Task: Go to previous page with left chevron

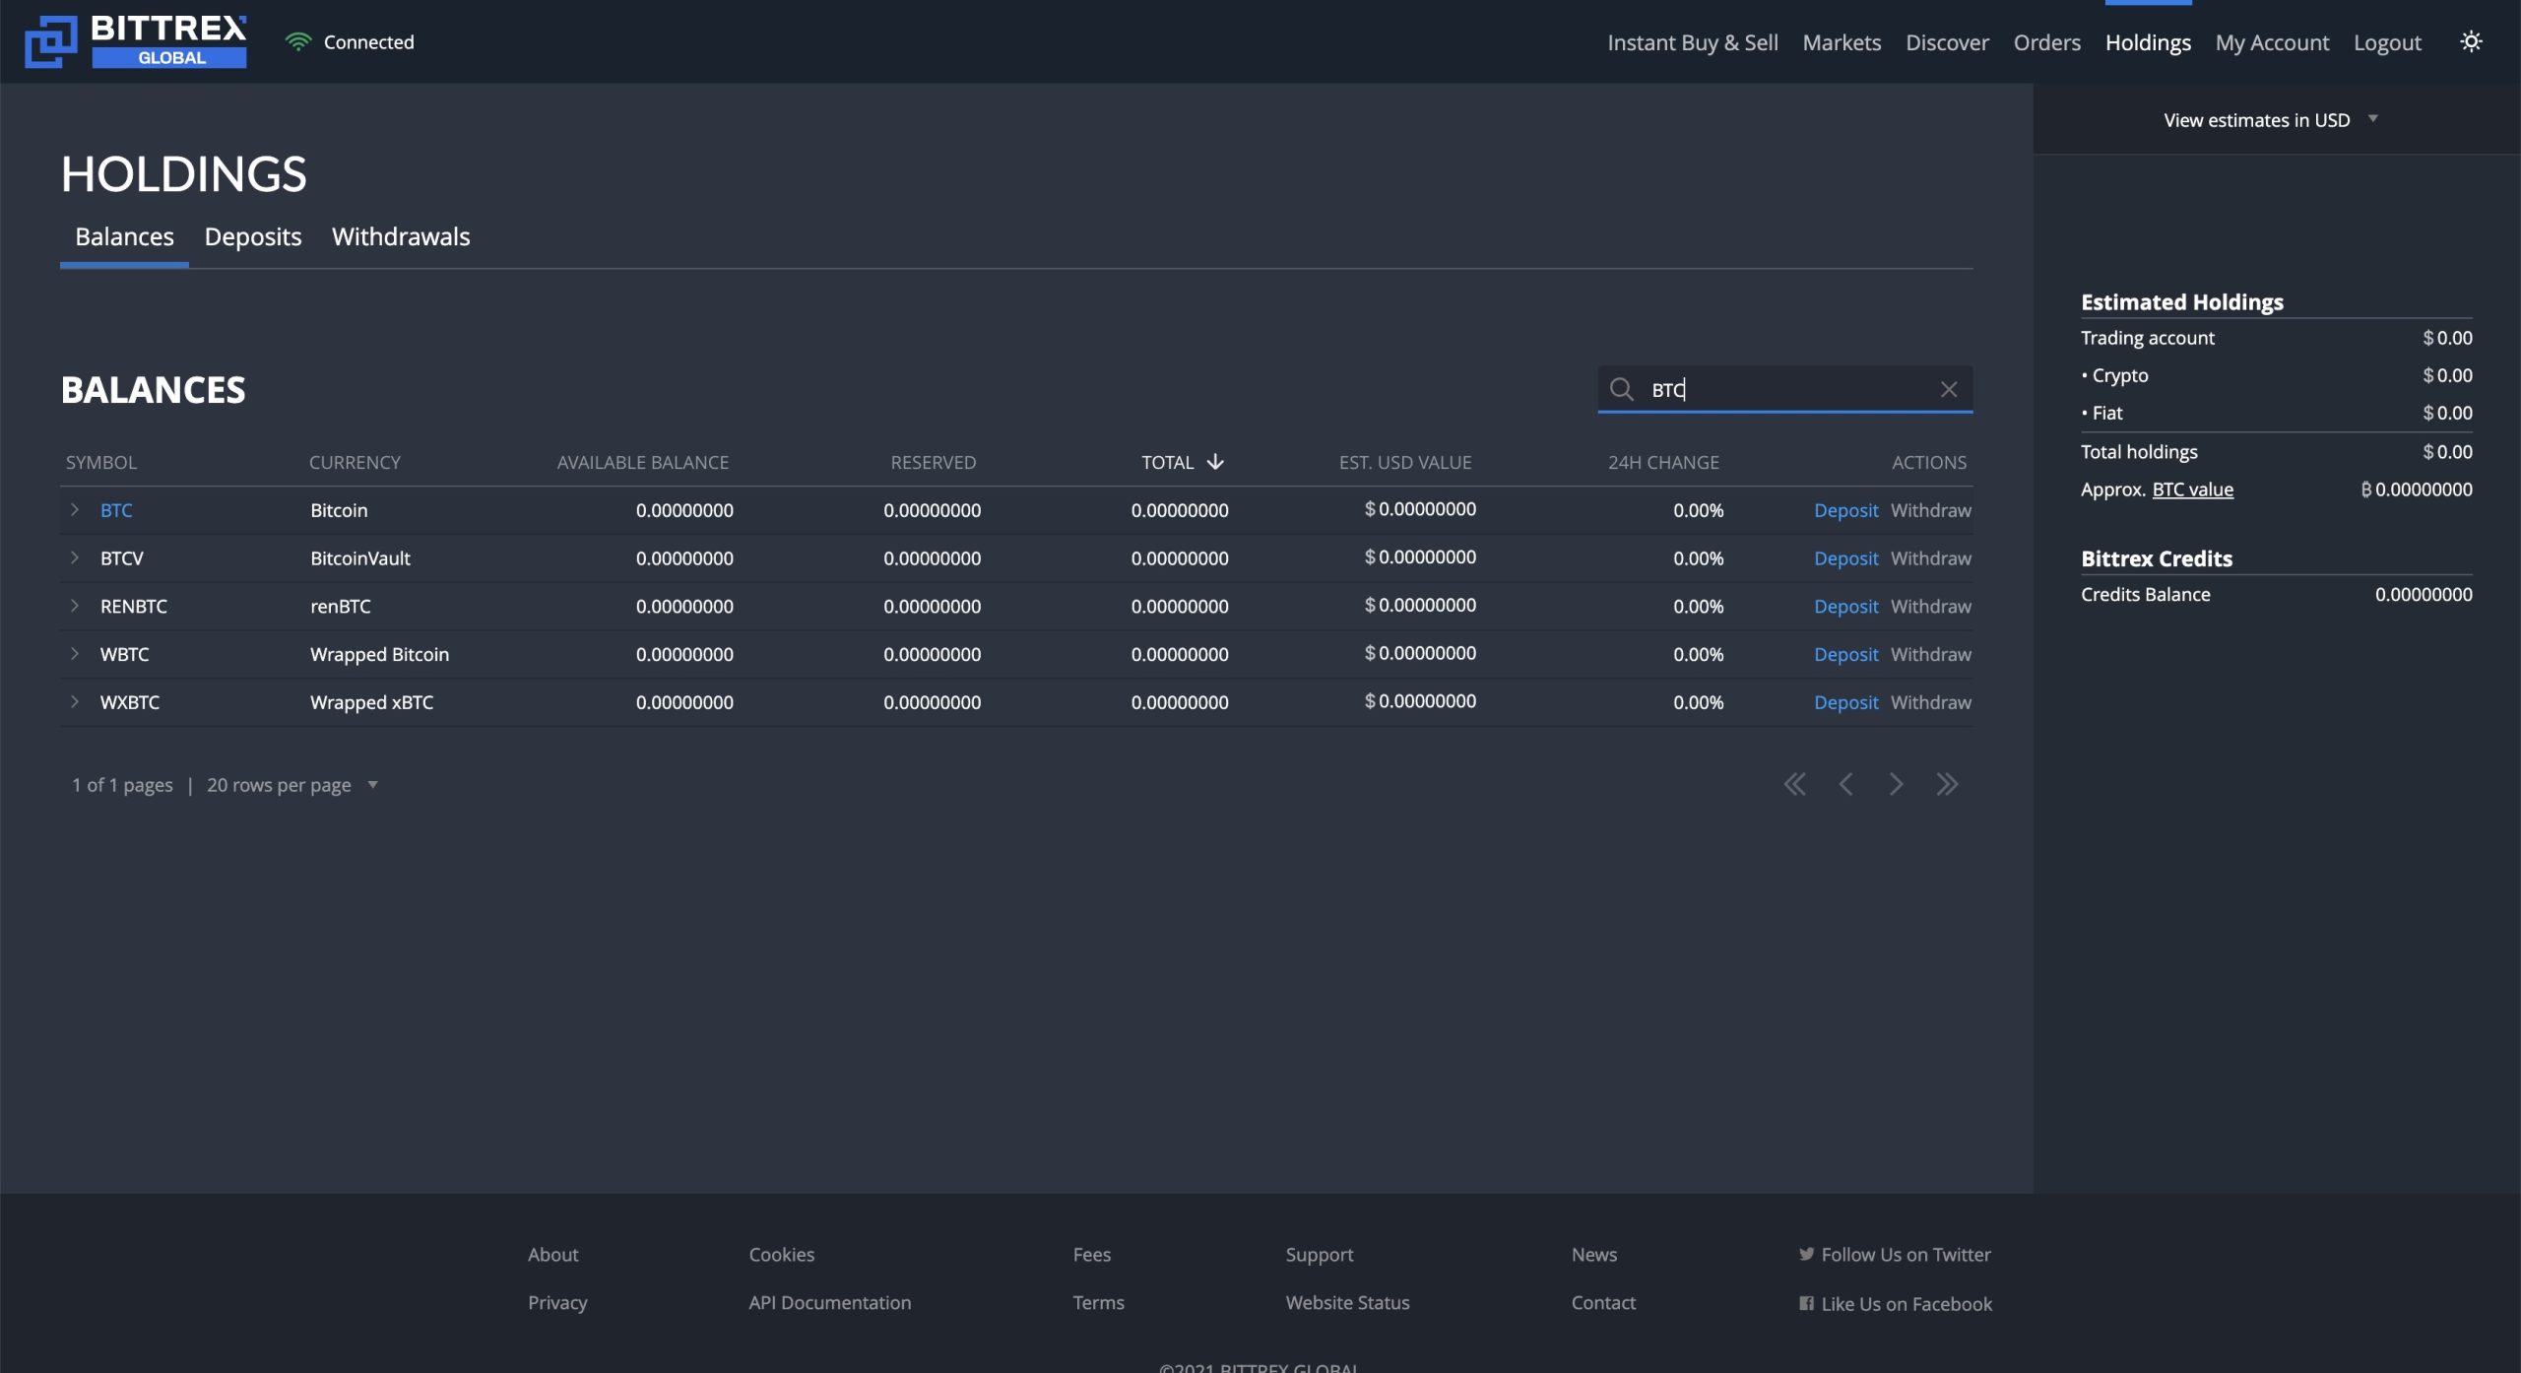Action: coord(1846,784)
